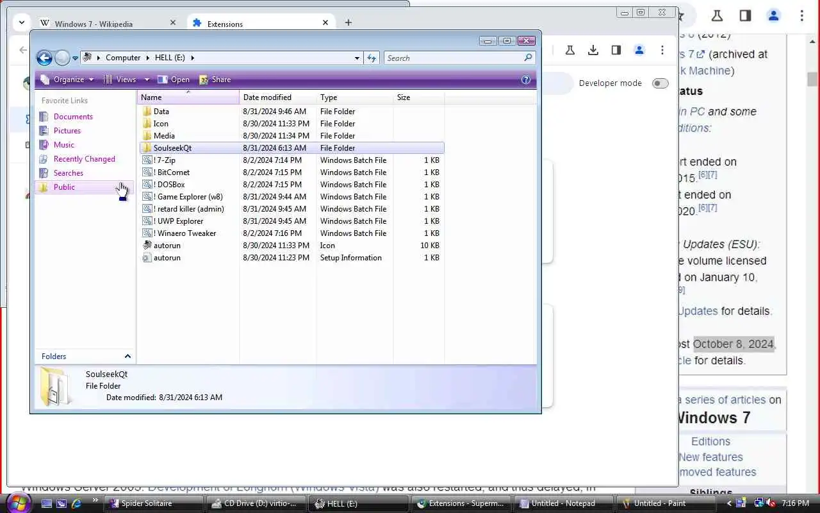The width and height of the screenshot is (820, 513).
Task: Open Explorer Help via question mark icon
Action: coord(526,80)
